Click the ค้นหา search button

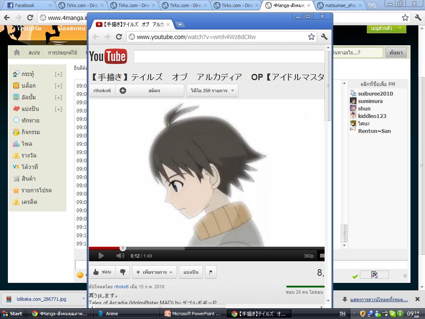[x=396, y=52]
